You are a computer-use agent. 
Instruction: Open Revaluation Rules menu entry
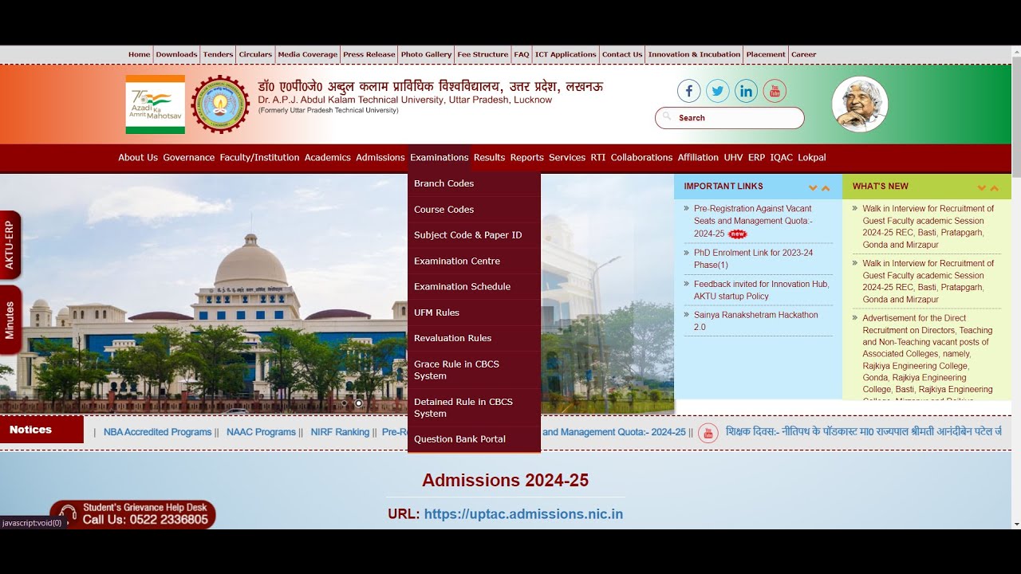[x=474, y=338]
